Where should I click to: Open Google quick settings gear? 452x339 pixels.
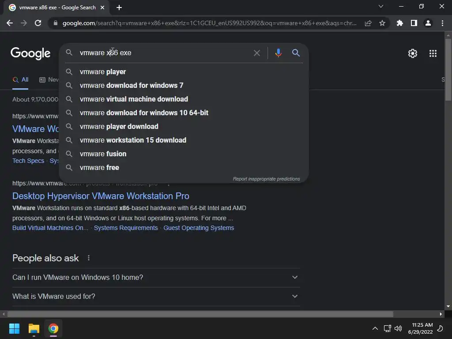coord(413,53)
